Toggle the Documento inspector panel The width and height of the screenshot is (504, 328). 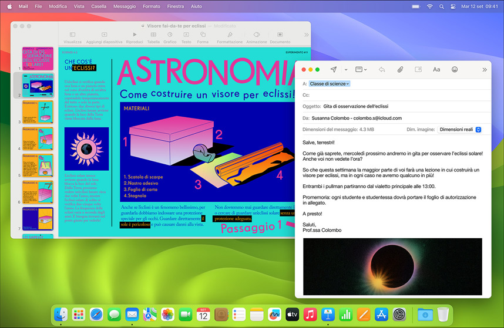click(280, 35)
